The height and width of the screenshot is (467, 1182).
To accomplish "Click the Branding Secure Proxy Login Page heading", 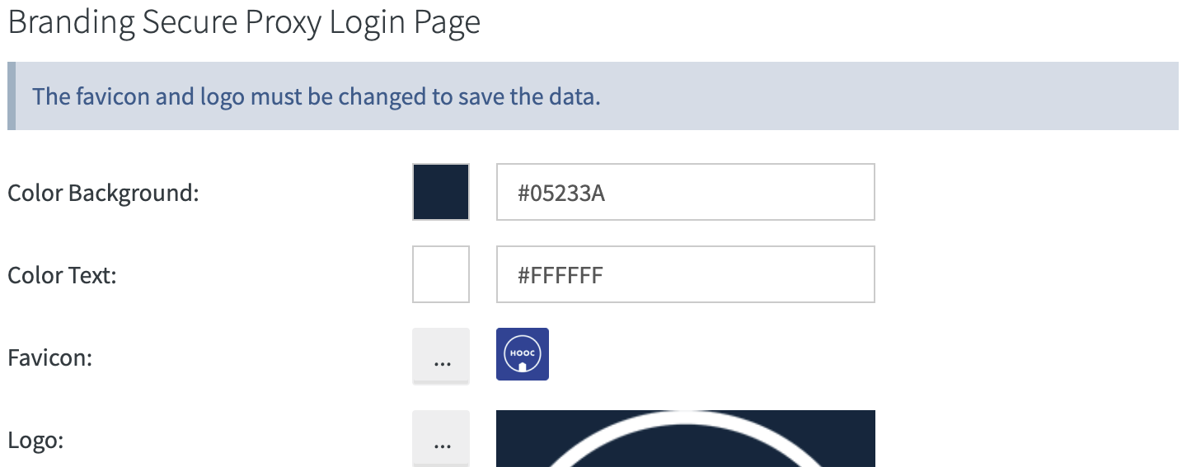I will point(244,22).
